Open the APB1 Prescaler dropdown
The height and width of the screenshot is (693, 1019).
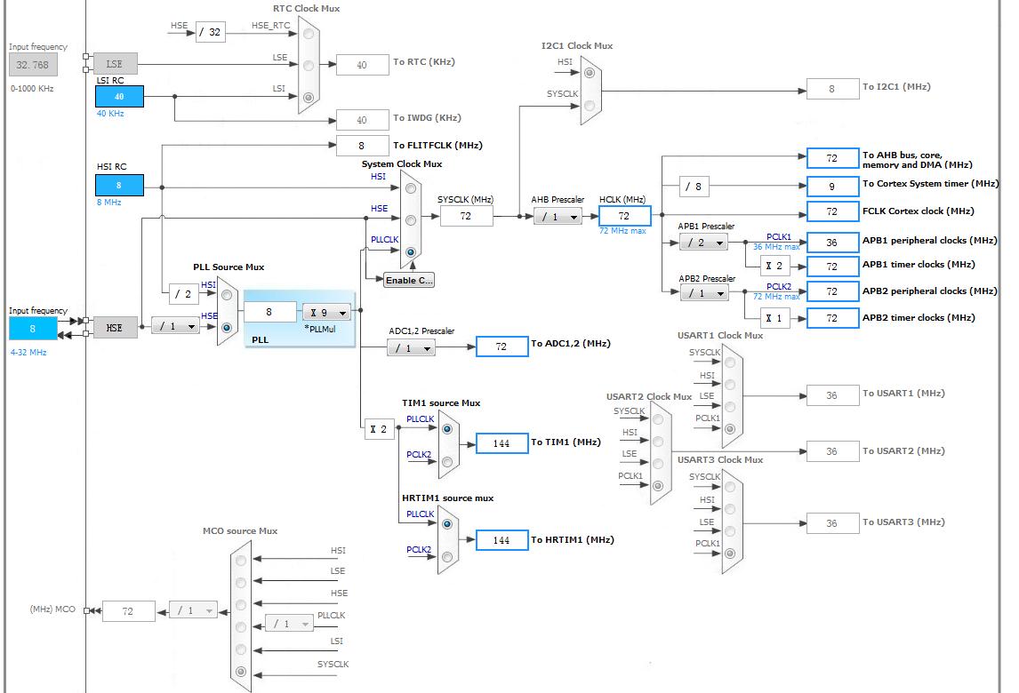(704, 243)
